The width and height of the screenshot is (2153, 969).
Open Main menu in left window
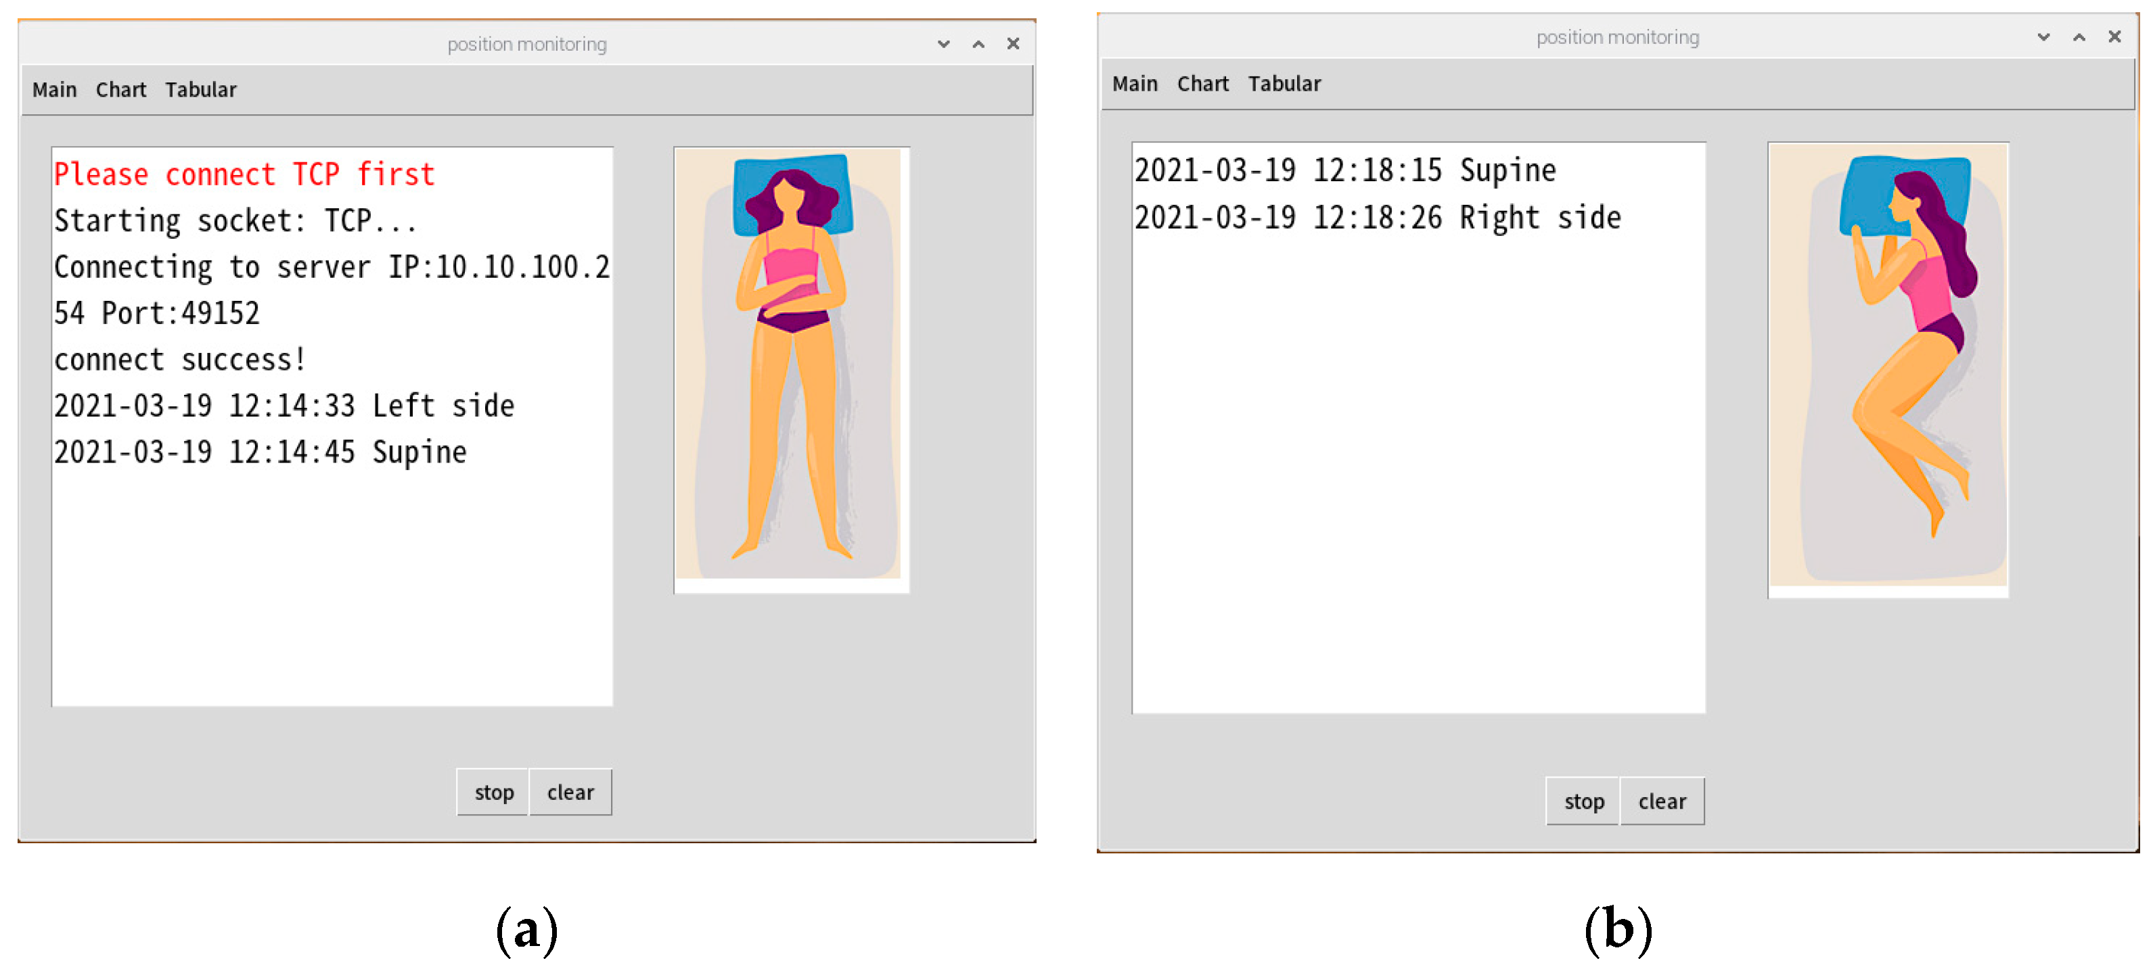pyautogui.click(x=54, y=89)
